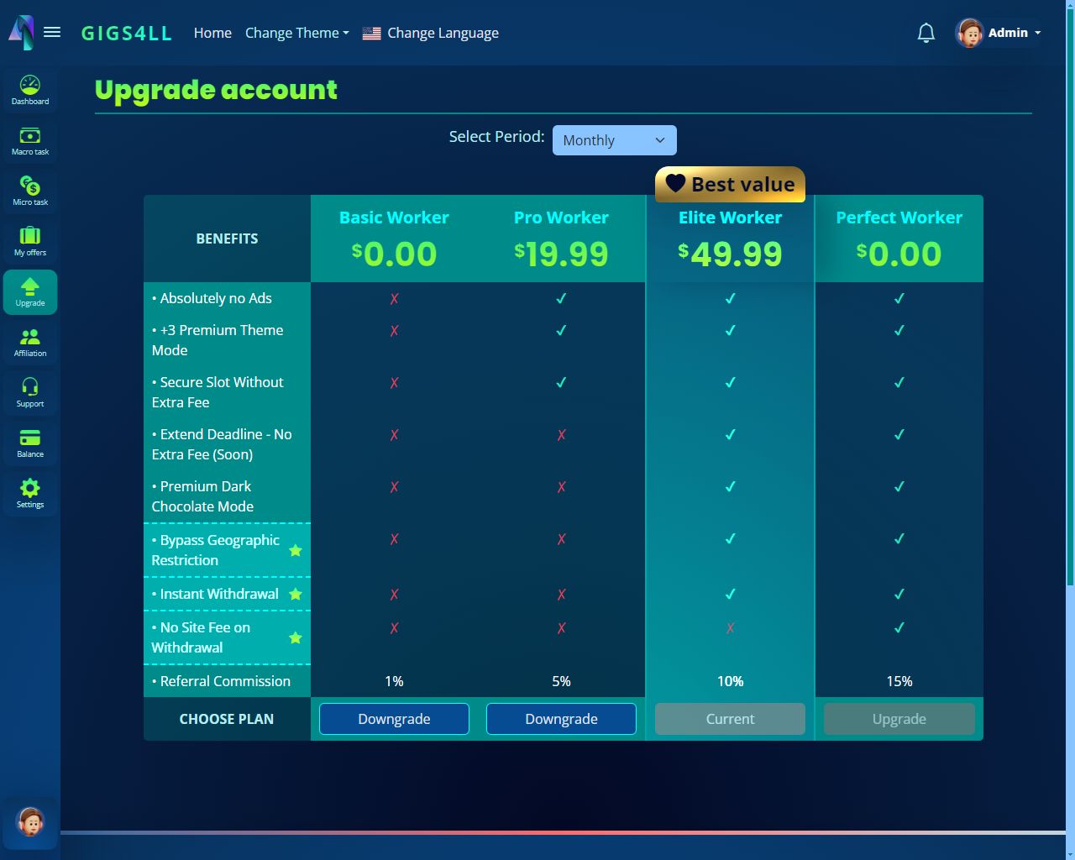Downgrade to the Basic Worker plan

(x=394, y=719)
